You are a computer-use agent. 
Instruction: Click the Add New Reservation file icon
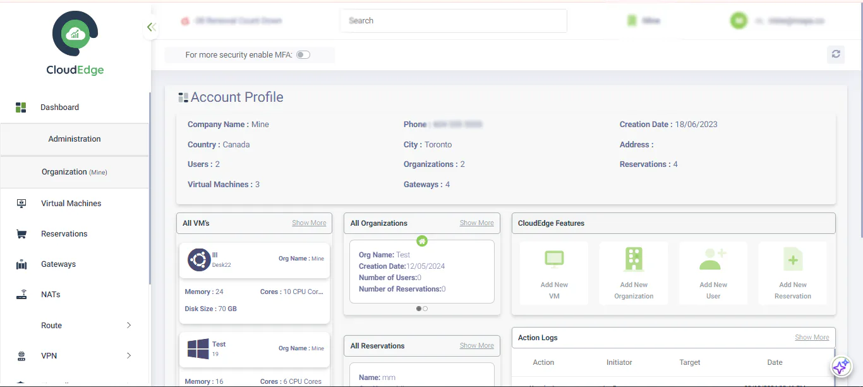coord(793,259)
